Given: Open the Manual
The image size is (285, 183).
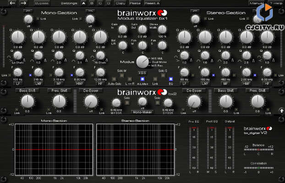Looking at the screenshot, I should [x=256, y=3].
